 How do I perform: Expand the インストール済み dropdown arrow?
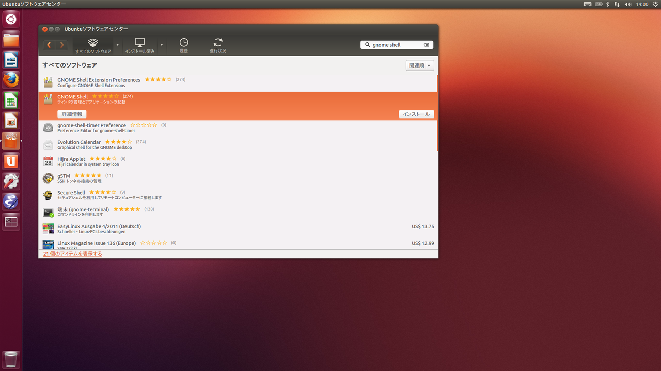click(x=161, y=45)
